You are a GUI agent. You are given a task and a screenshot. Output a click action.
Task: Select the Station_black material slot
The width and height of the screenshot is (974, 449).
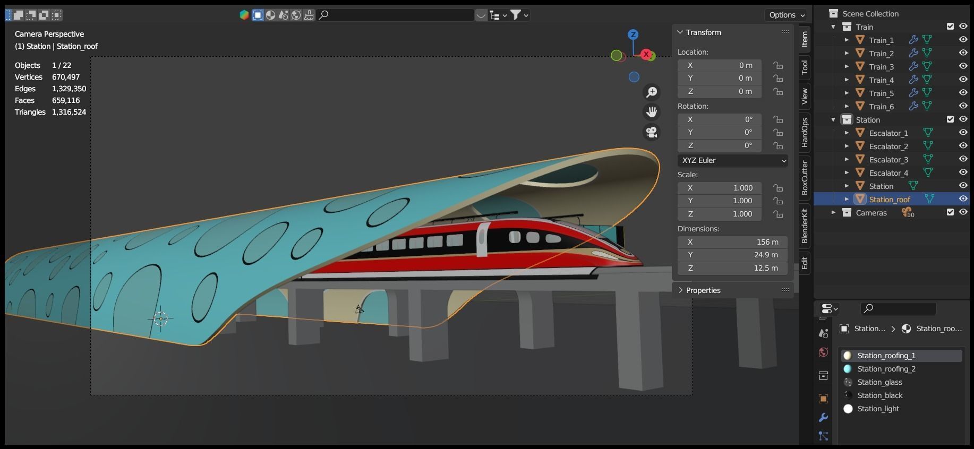point(902,395)
